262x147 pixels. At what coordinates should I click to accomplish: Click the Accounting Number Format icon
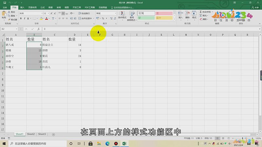point(98,18)
